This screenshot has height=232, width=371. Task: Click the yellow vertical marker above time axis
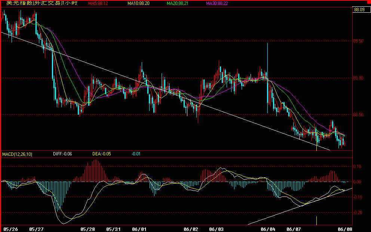[x=317, y=221]
